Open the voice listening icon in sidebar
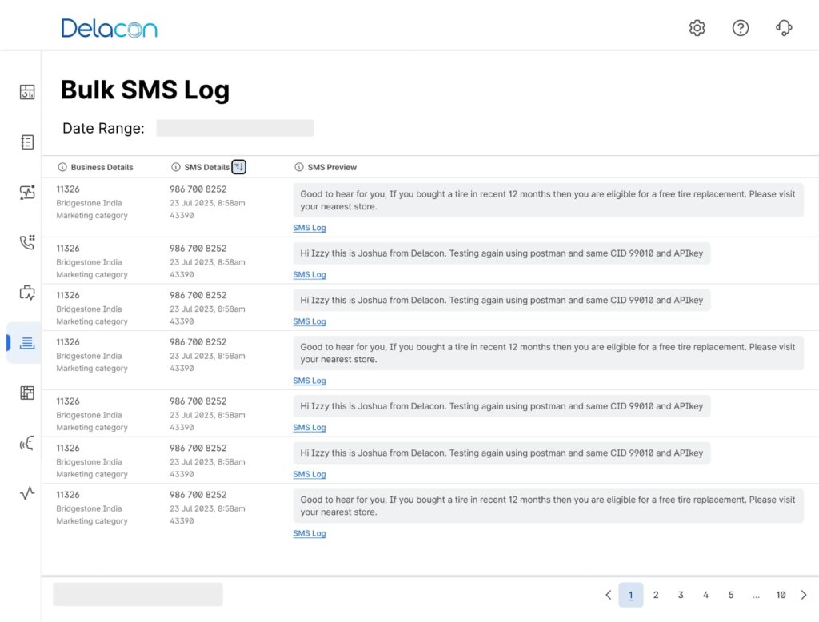Viewport: 819px width, 622px height. point(27,444)
